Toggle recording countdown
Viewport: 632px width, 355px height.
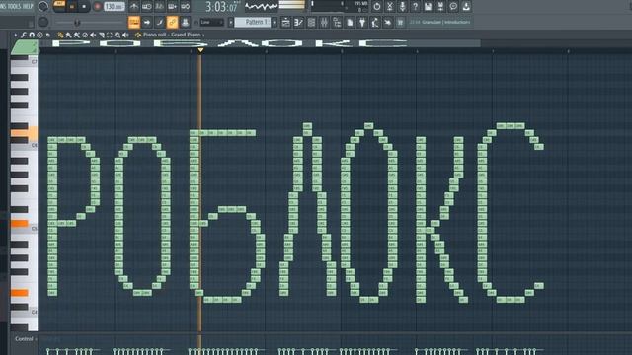(160, 7)
